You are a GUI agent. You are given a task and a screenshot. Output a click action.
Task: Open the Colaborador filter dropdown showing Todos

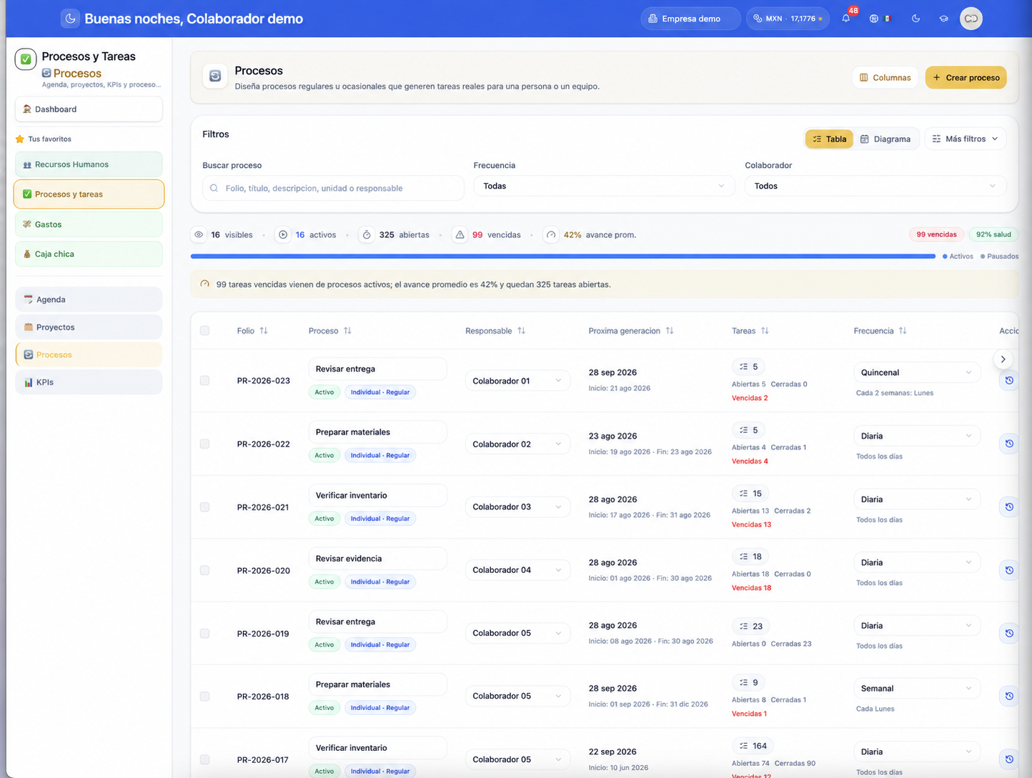click(x=875, y=186)
